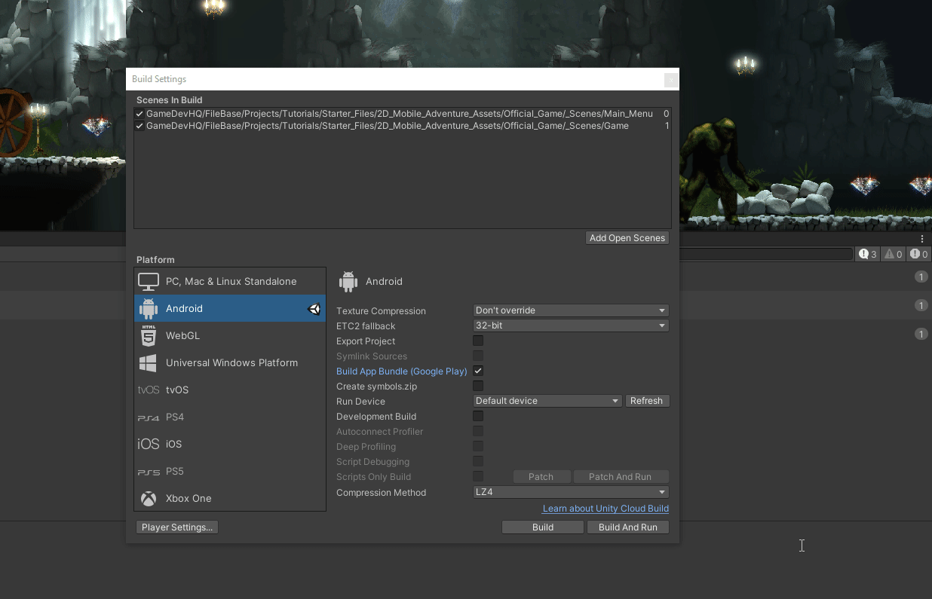Click the Scripts Only Build checkbox
This screenshot has height=599, width=932.
tap(478, 476)
